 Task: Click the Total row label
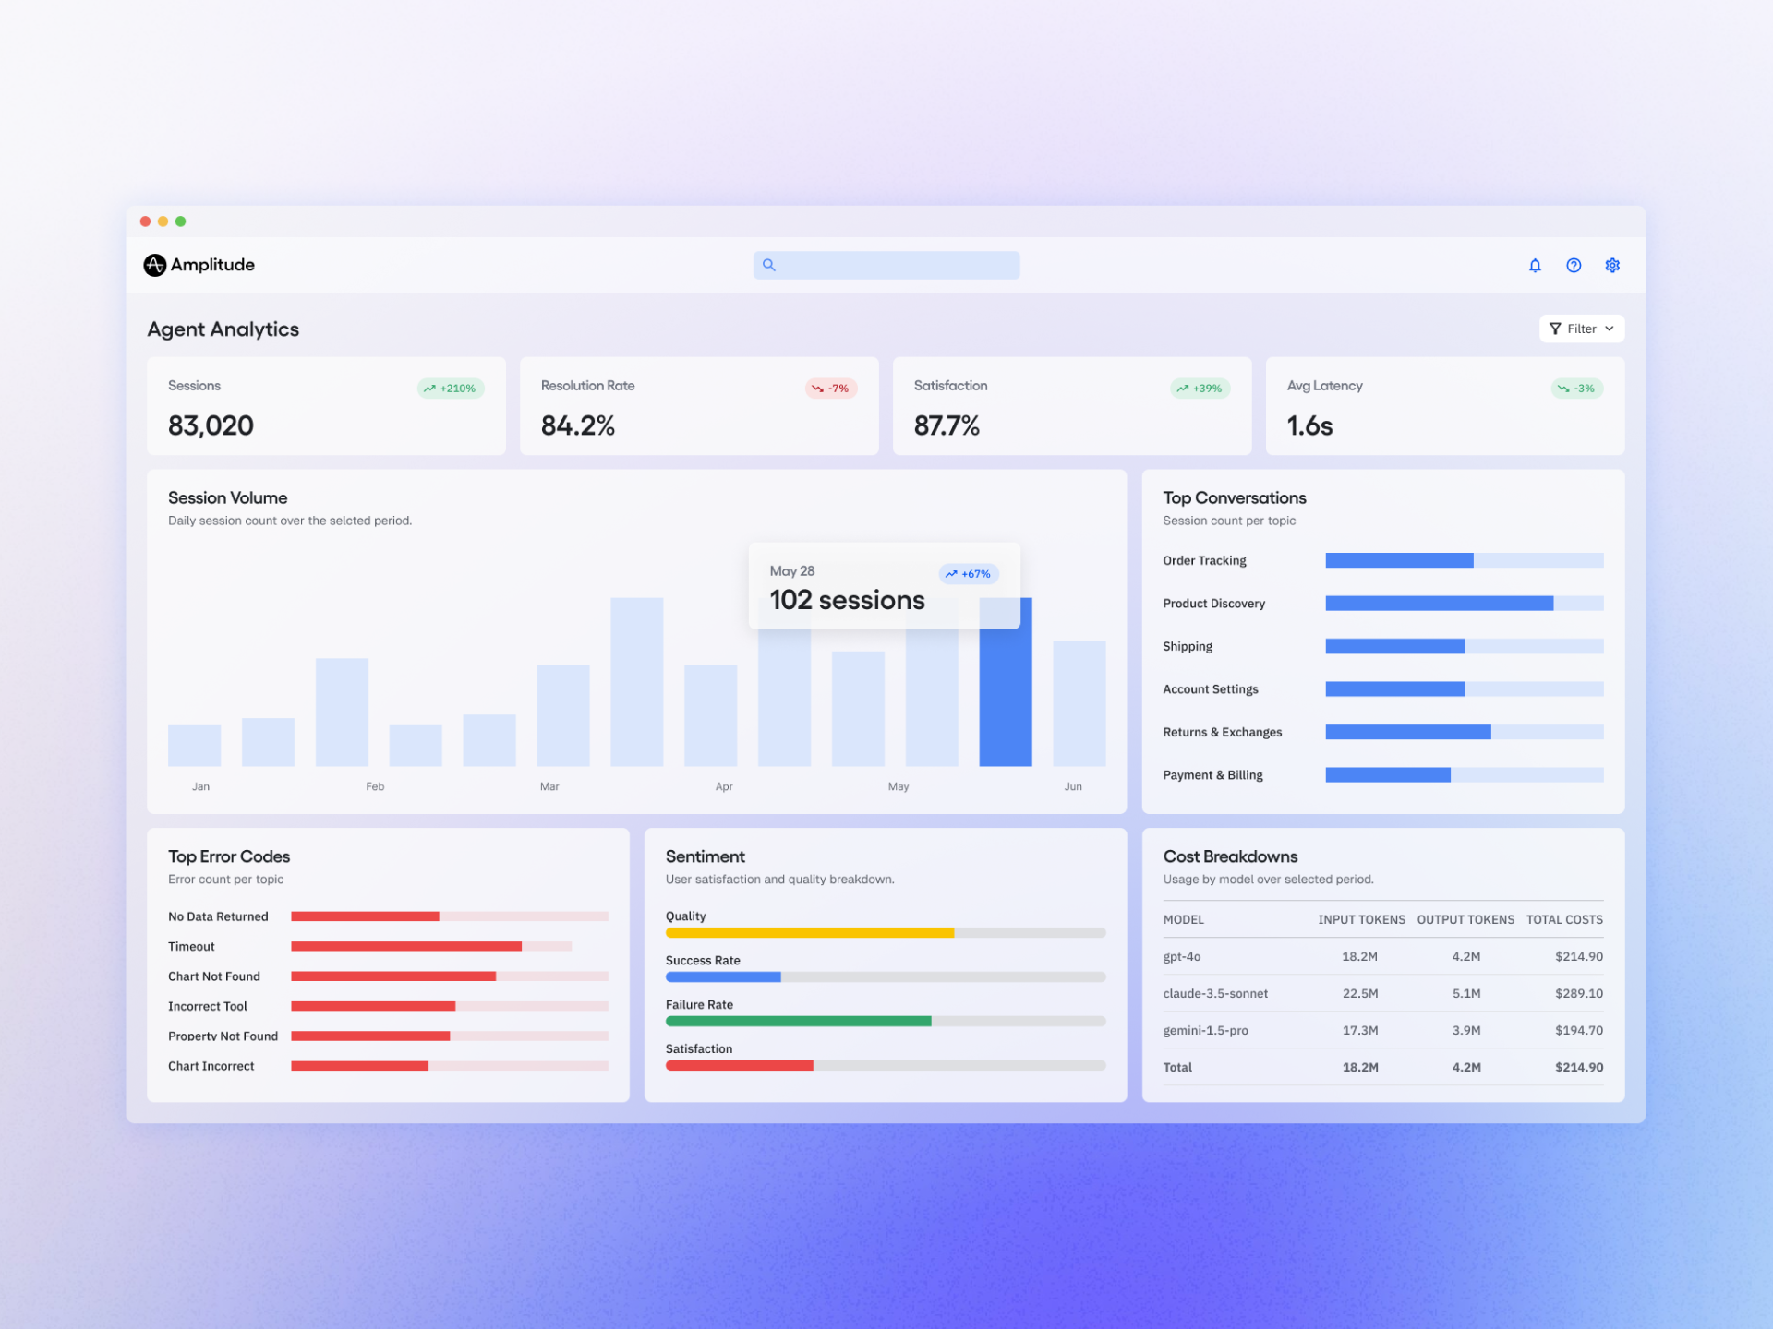coord(1177,1068)
